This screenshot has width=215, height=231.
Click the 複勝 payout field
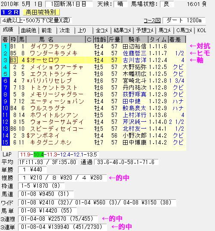pos(62,178)
